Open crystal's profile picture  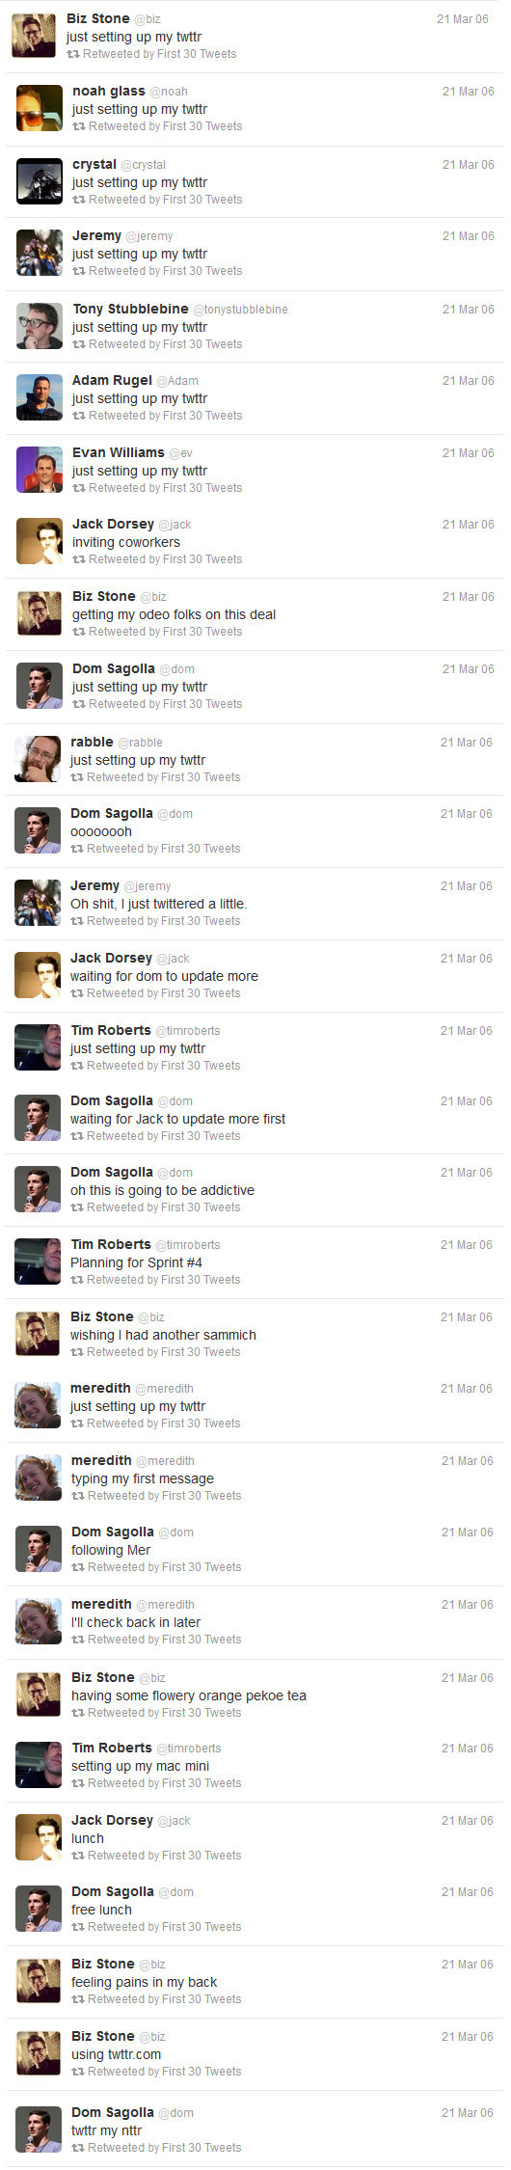[x=40, y=181]
